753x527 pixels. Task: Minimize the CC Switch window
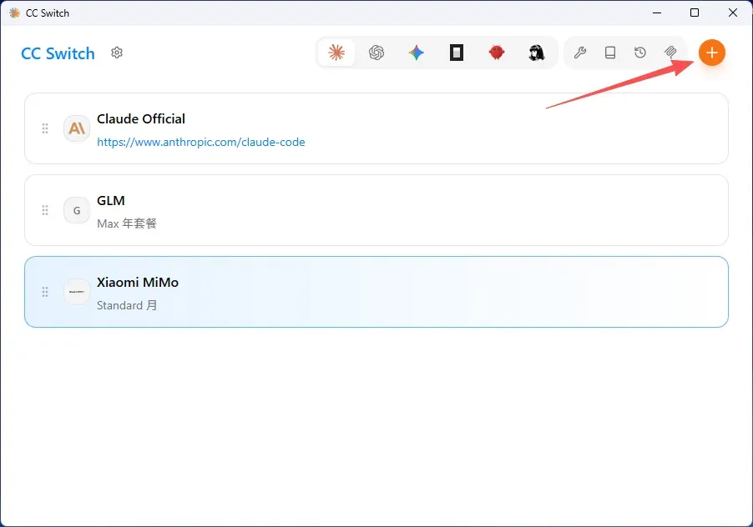[x=657, y=13]
